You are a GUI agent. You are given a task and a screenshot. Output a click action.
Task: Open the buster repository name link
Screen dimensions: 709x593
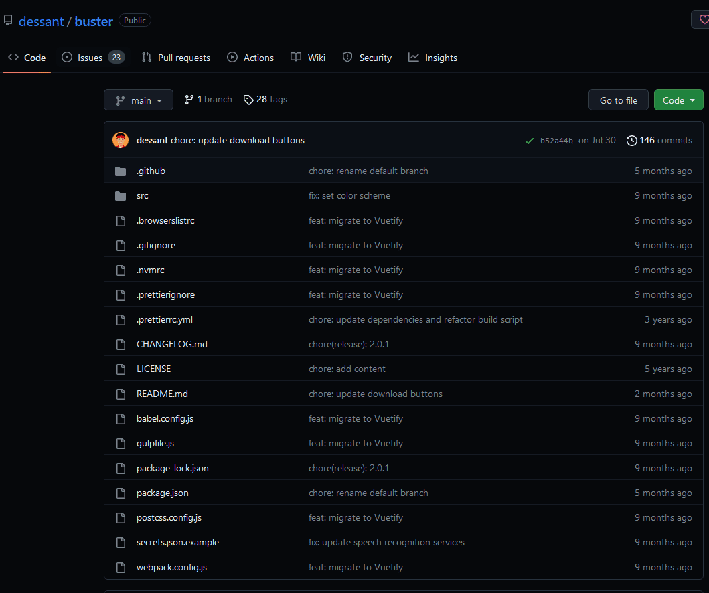click(x=94, y=21)
